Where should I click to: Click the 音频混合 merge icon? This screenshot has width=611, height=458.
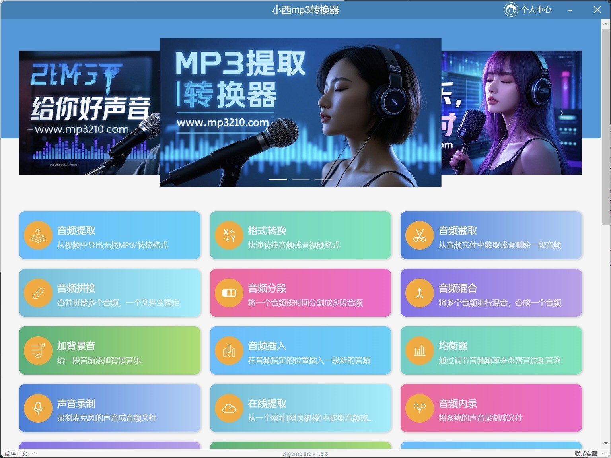pos(420,293)
